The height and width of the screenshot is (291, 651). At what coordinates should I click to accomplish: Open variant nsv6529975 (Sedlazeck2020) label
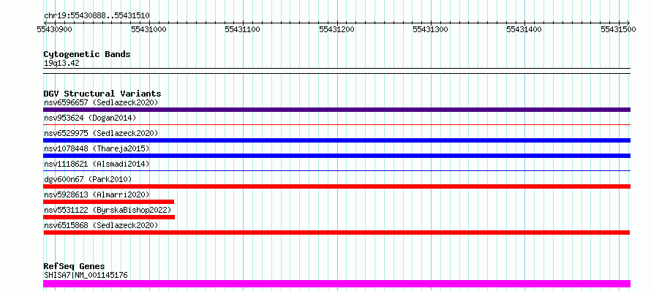click(101, 133)
